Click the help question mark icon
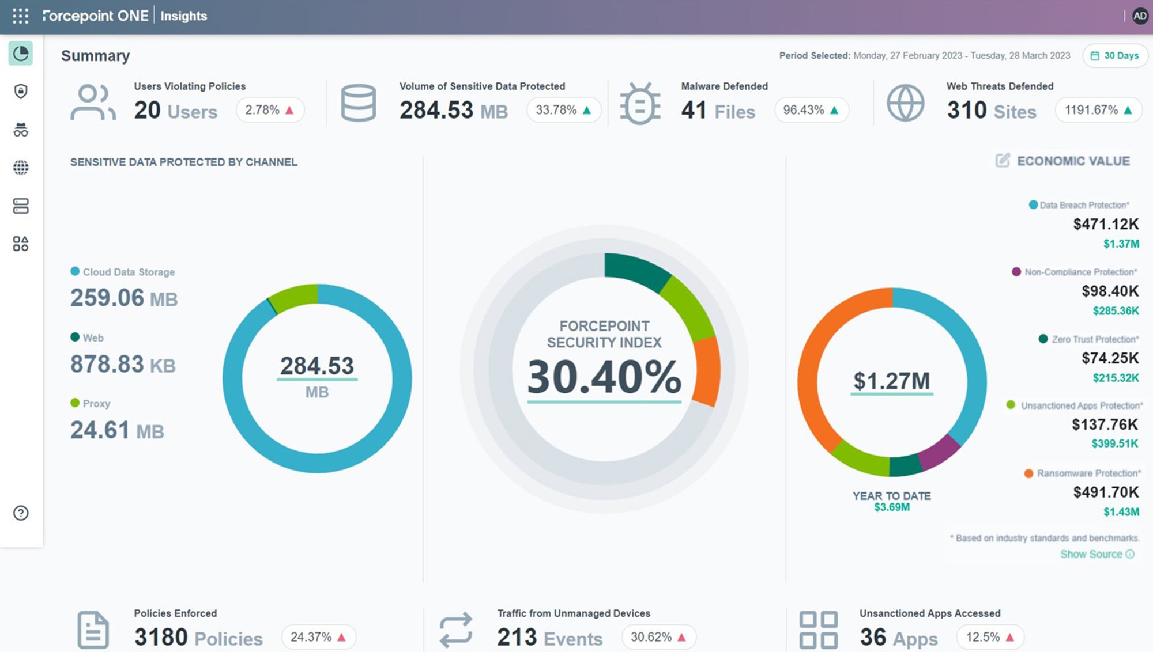The image size is (1153, 652). coord(21,513)
